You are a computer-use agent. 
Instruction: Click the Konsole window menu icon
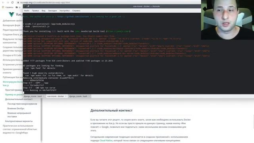pyautogui.click(x=25, y=6)
